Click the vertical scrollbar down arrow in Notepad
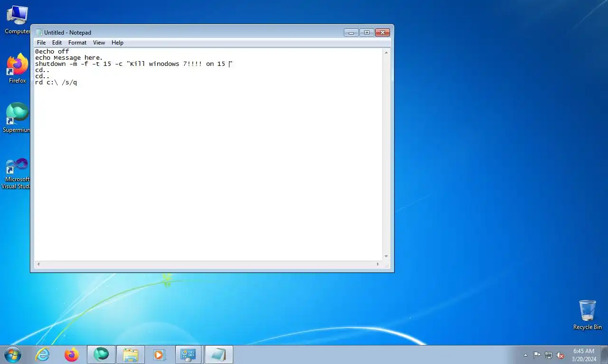 pyautogui.click(x=386, y=256)
